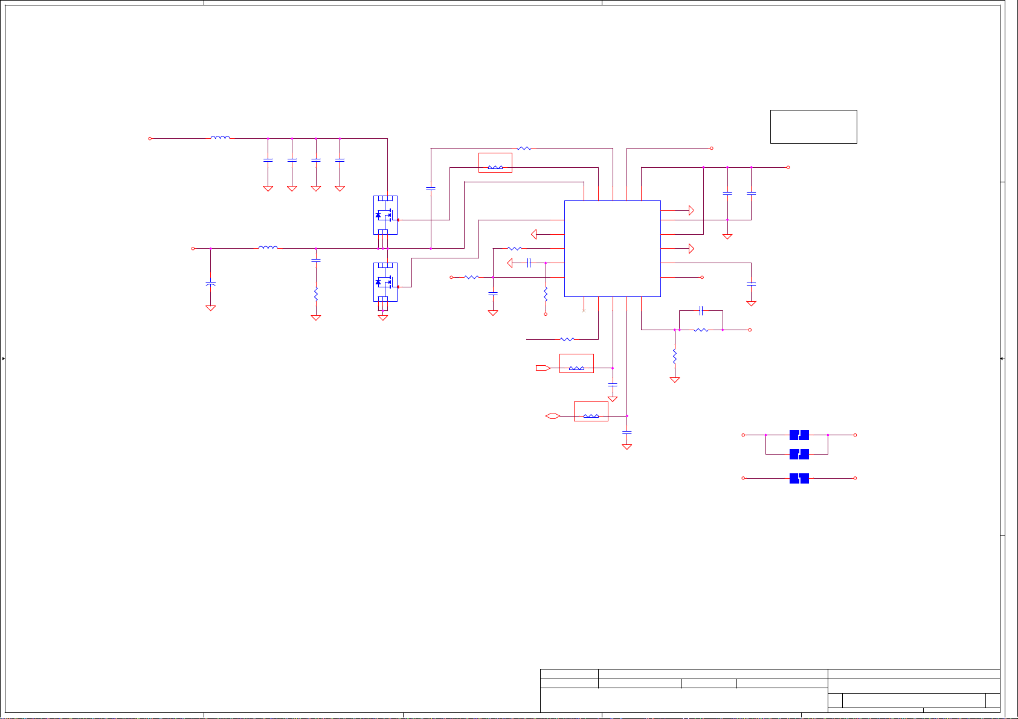Click the open terminal ending the top-right rail
Image resolution: width=1018 pixels, height=719 pixels.
point(788,167)
